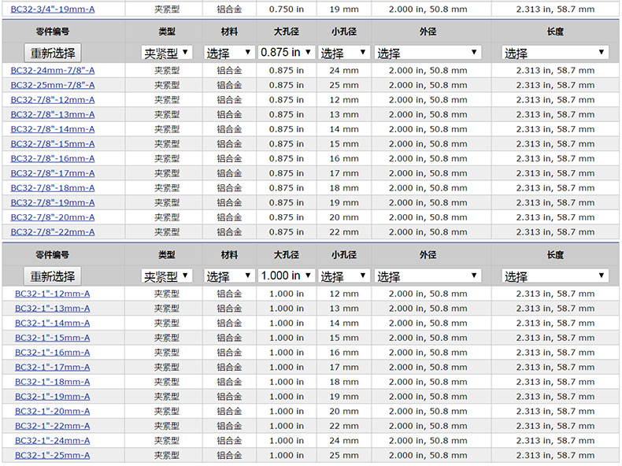622x466 pixels.
Task: Open 小孔径 dropdown in the 0.875 in table
Action: [344, 53]
